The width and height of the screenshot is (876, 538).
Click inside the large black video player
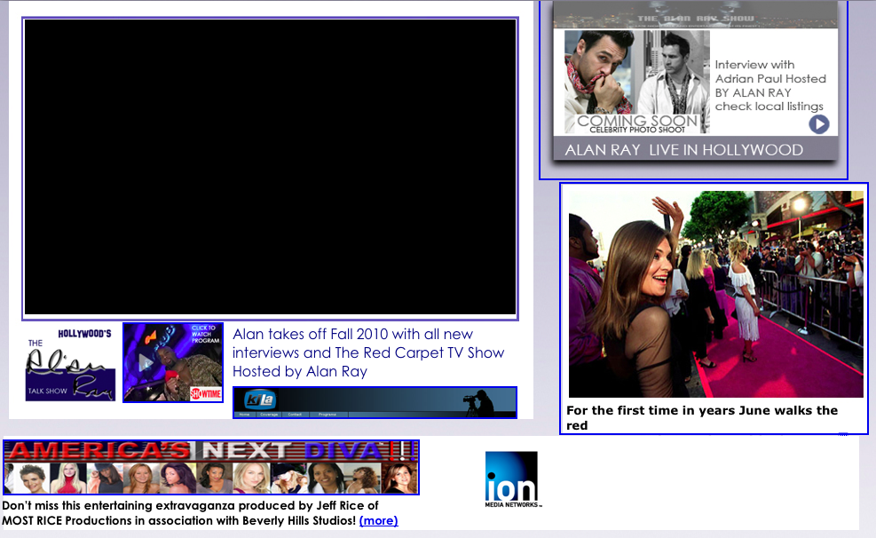point(270,167)
